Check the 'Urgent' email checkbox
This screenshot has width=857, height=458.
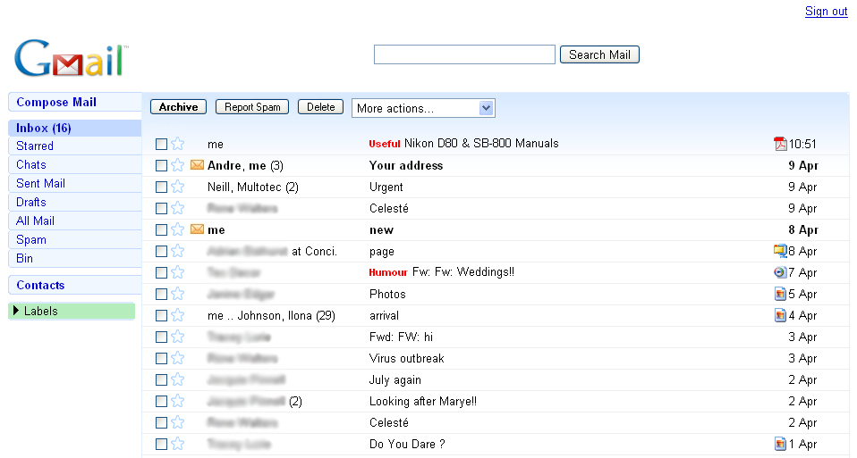click(161, 187)
